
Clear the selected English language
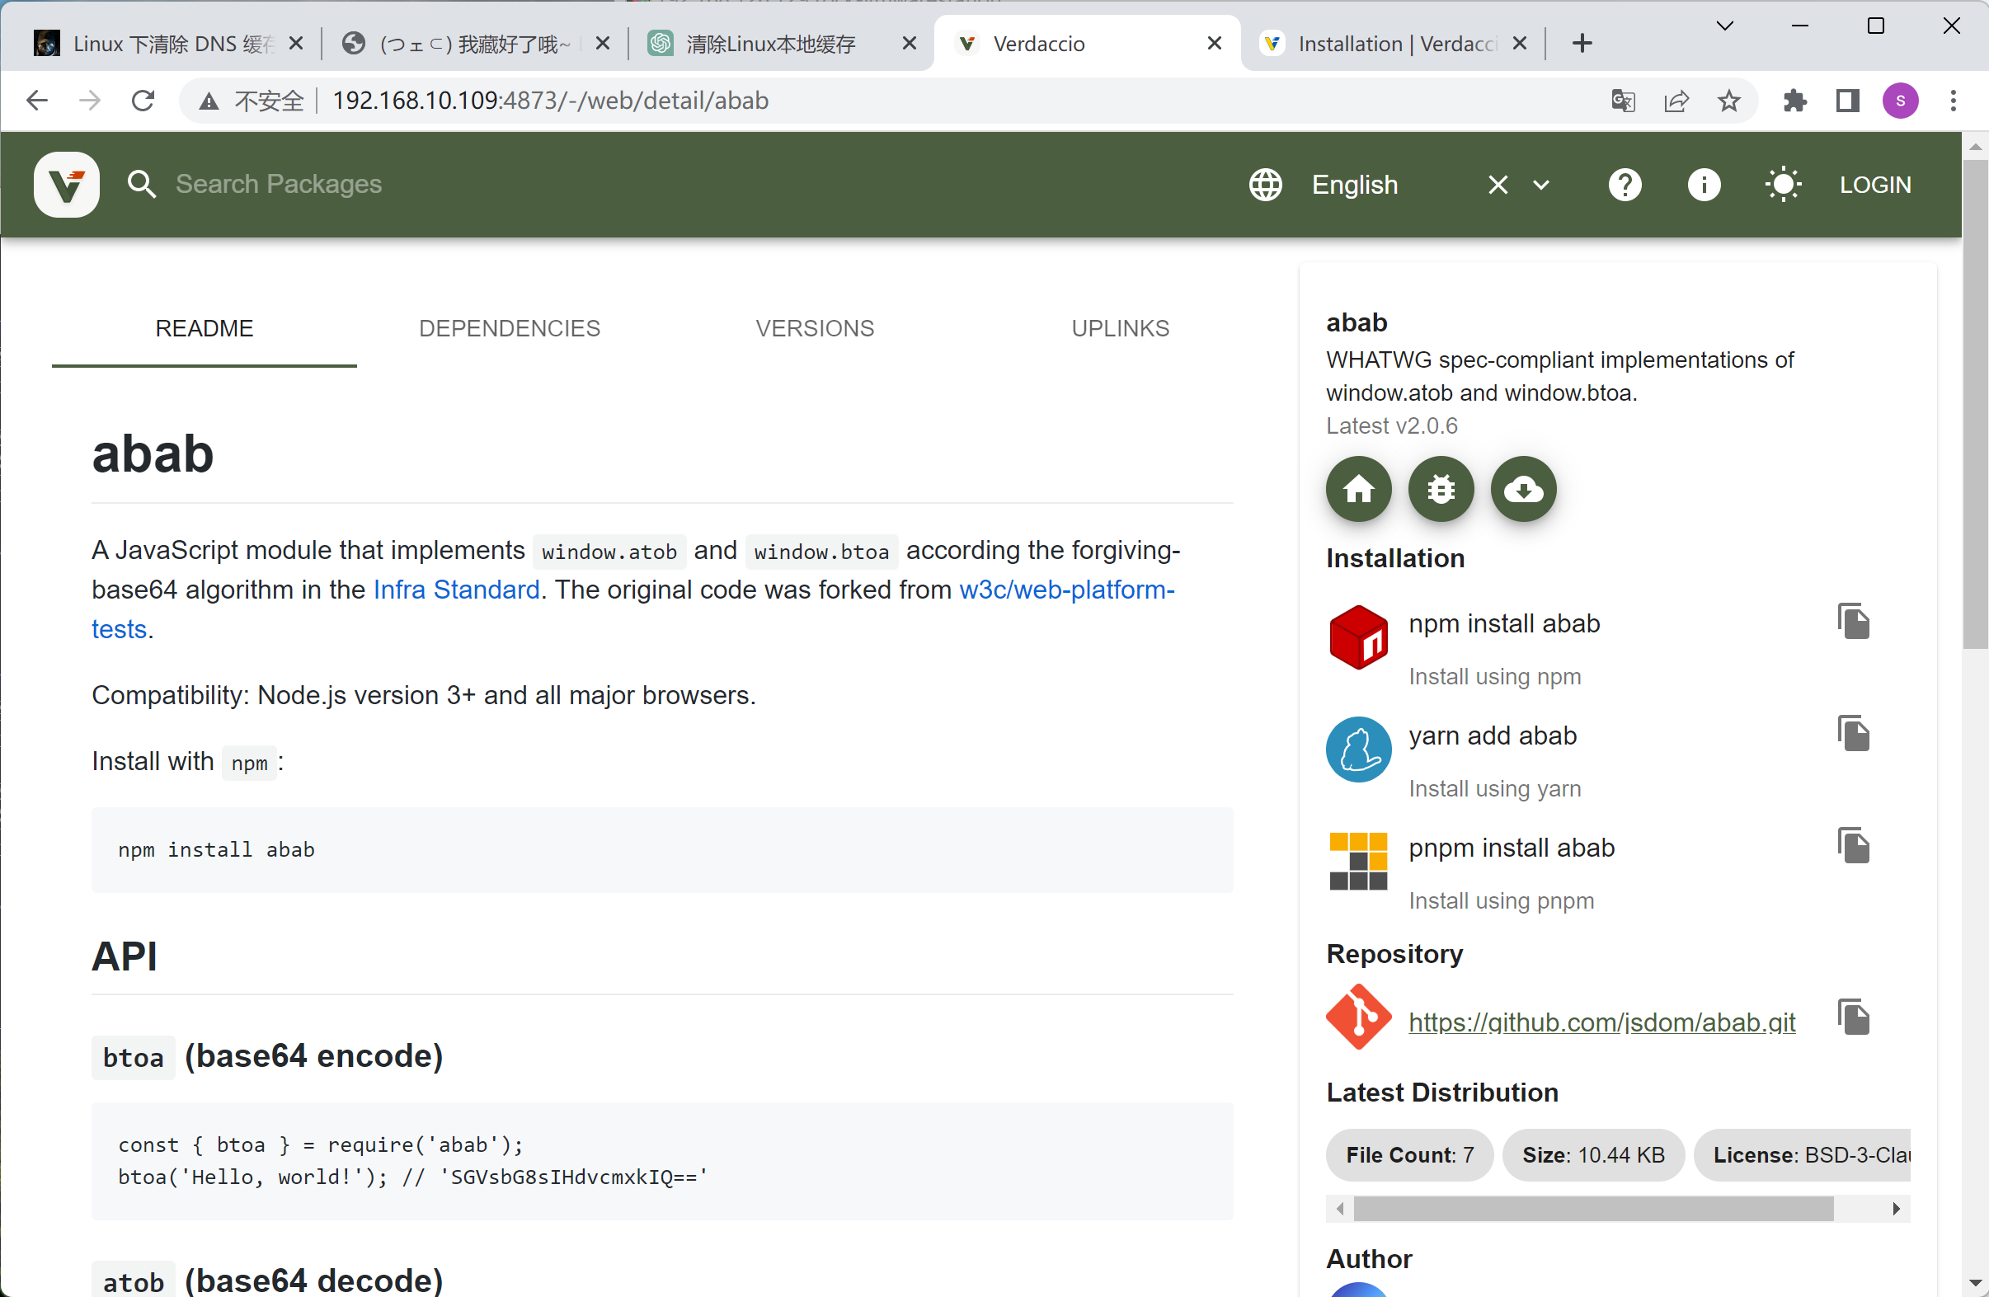(1498, 185)
